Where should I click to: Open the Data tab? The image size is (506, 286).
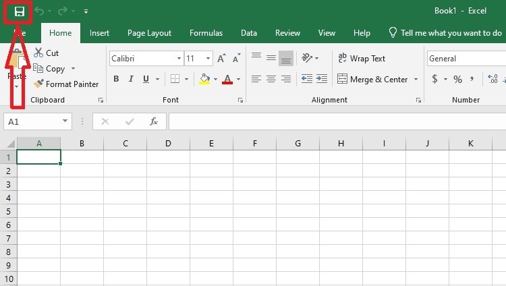pos(249,33)
